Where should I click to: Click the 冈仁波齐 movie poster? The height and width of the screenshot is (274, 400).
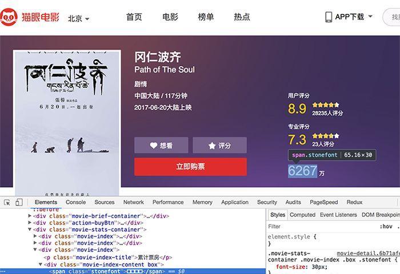pos(67,123)
